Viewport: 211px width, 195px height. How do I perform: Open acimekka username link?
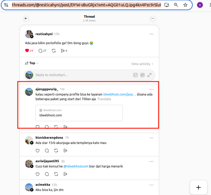tap(43, 184)
